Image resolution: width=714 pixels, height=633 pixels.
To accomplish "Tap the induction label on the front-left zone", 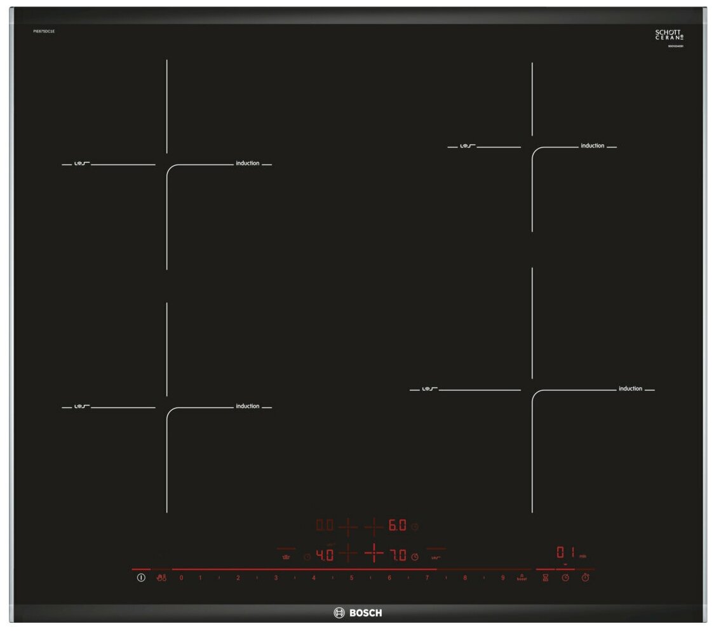I will pyautogui.click(x=247, y=406).
